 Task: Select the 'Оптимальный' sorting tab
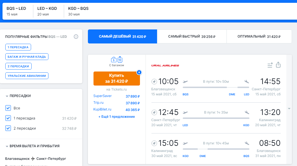[x=259, y=36]
